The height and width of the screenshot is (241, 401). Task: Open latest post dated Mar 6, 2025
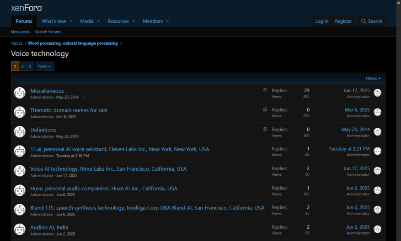pos(357,110)
